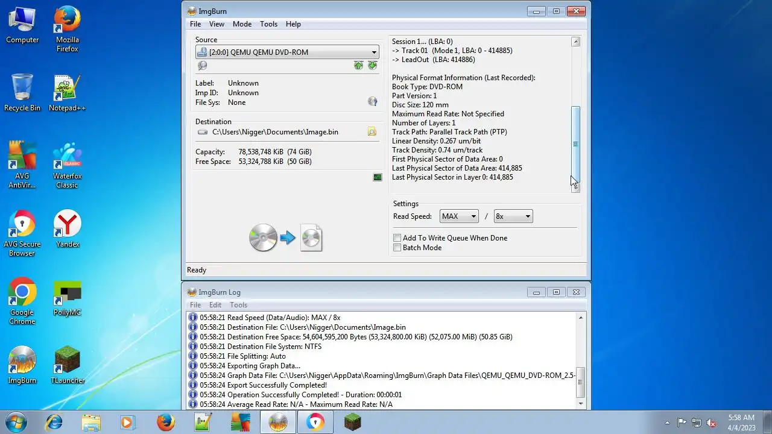The image size is (772, 434).
Task: Open the Windows Start menu orb
Action: [x=16, y=422]
